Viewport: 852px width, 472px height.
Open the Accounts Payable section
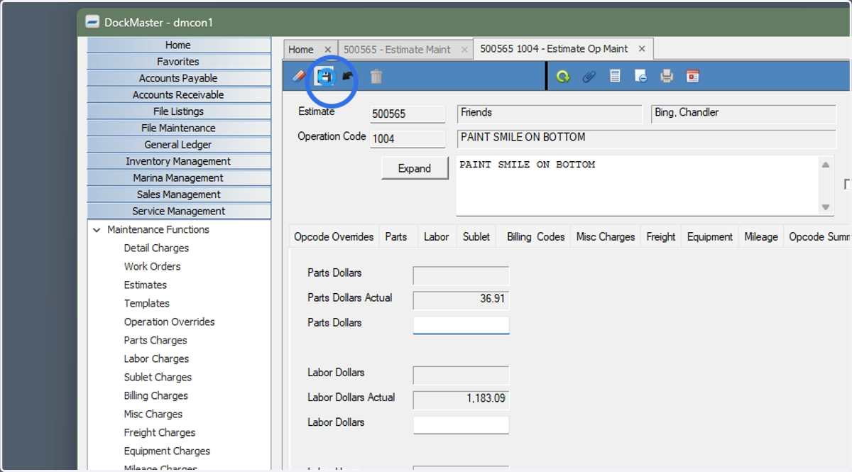[178, 78]
